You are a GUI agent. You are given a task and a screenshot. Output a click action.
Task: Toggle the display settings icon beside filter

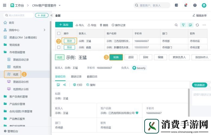pos(190,25)
